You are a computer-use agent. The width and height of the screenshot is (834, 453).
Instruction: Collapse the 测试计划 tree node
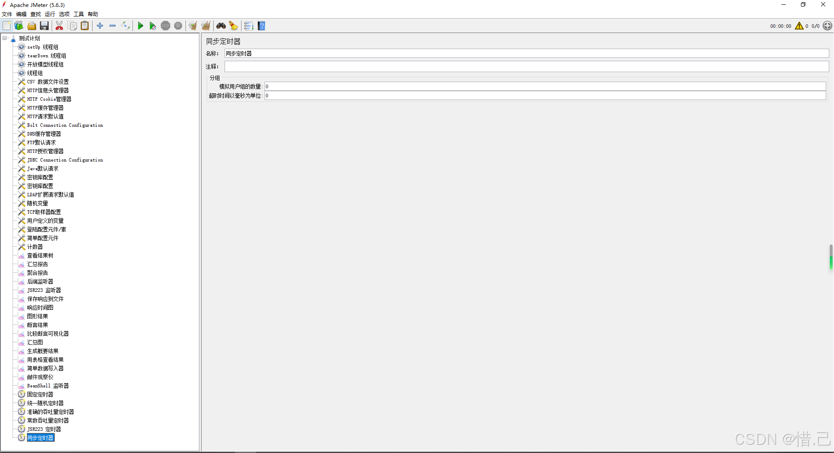pyautogui.click(x=5, y=38)
